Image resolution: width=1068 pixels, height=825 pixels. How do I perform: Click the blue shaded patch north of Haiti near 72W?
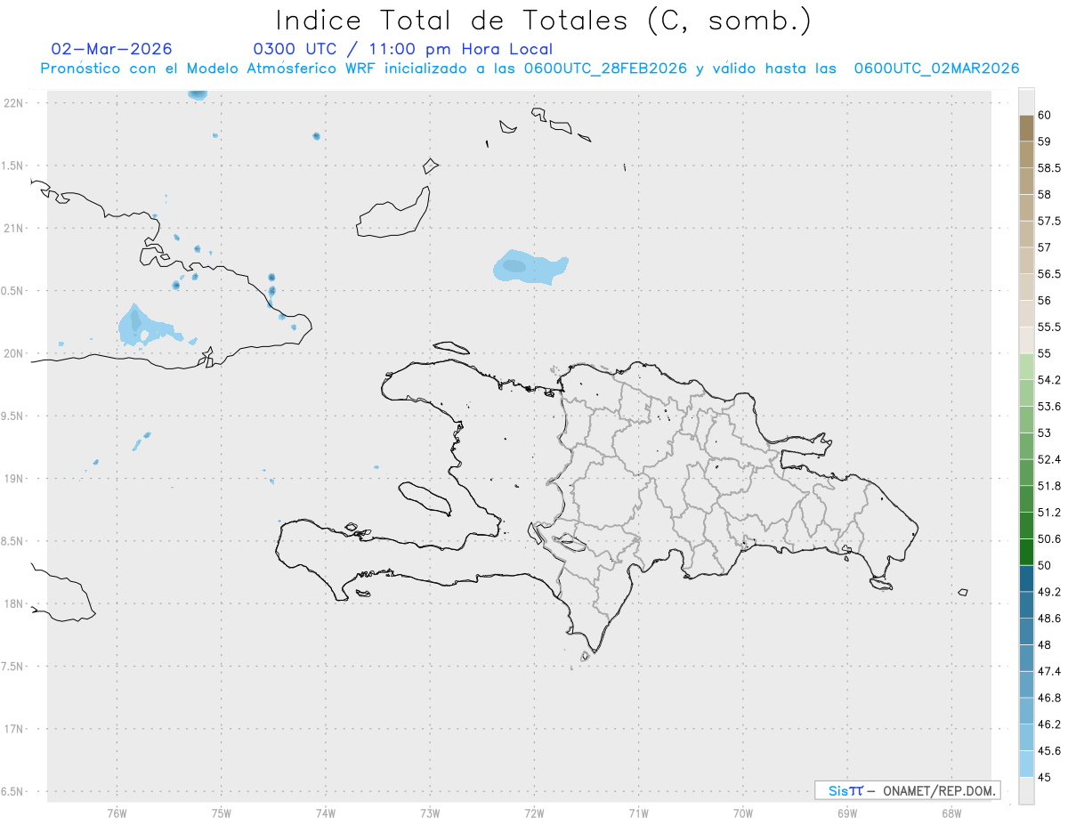pyautogui.click(x=530, y=267)
